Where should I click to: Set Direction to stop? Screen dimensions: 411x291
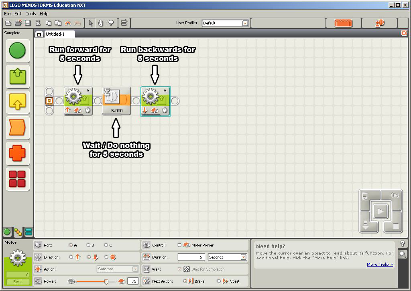pos(106,257)
